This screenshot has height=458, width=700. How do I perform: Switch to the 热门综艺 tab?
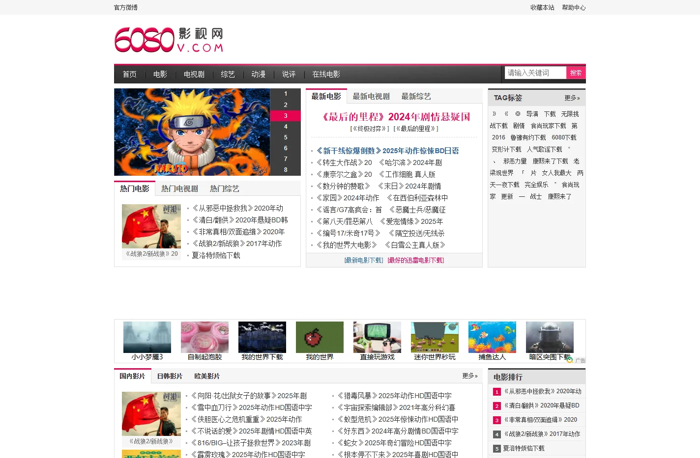(x=224, y=189)
